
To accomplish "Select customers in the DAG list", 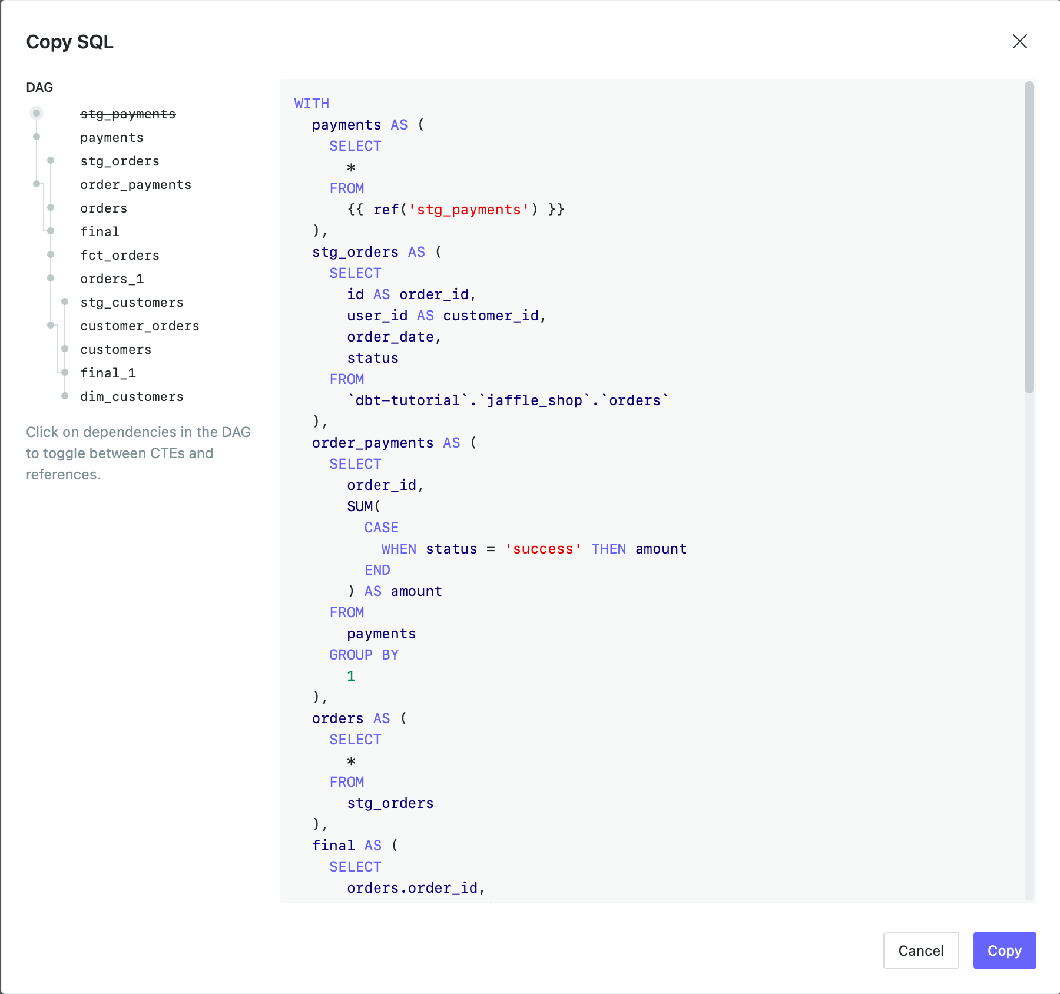I will (115, 349).
